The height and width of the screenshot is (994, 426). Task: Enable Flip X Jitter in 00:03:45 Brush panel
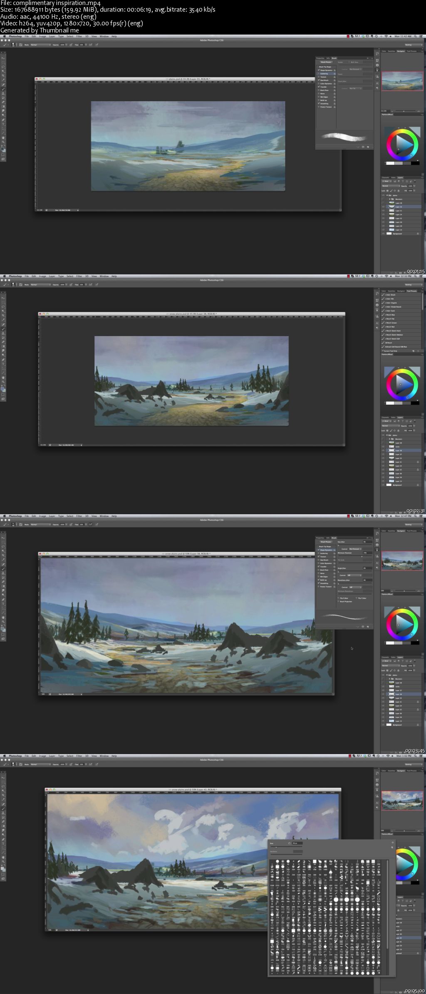tap(338, 598)
